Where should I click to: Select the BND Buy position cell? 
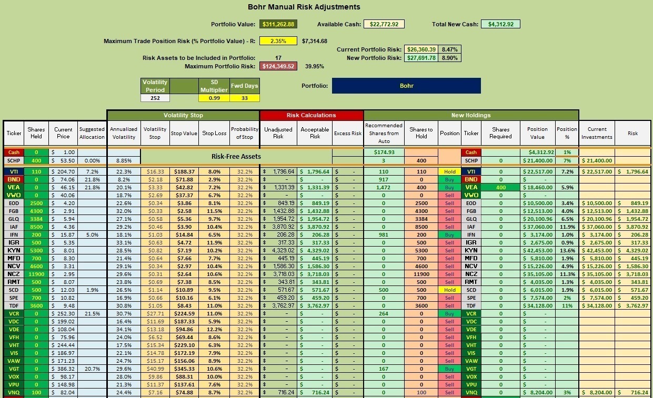click(x=449, y=179)
